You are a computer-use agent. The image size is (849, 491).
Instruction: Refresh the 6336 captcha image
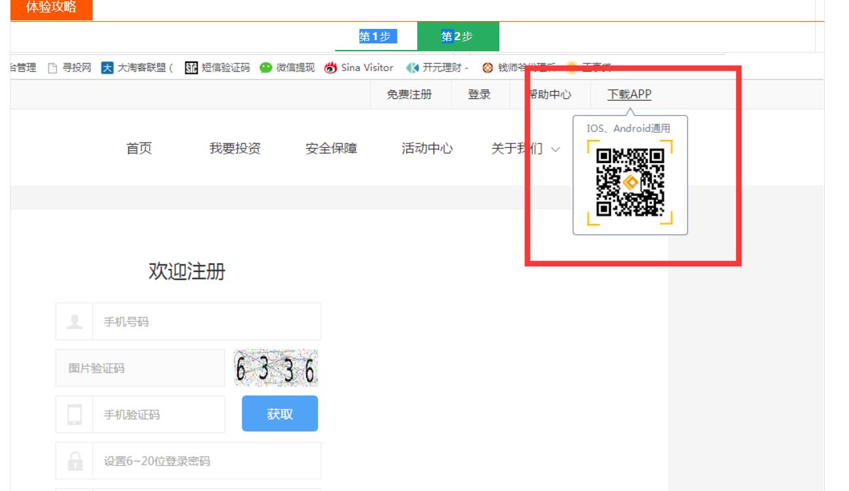276,368
